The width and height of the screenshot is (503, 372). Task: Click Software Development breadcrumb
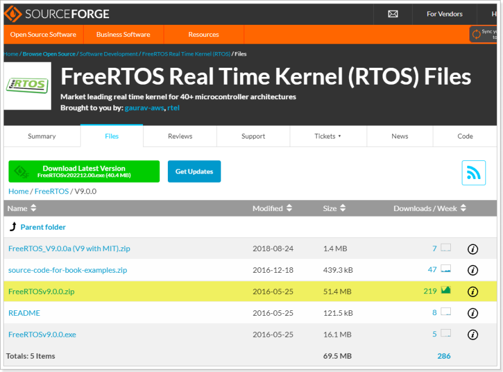[108, 54]
